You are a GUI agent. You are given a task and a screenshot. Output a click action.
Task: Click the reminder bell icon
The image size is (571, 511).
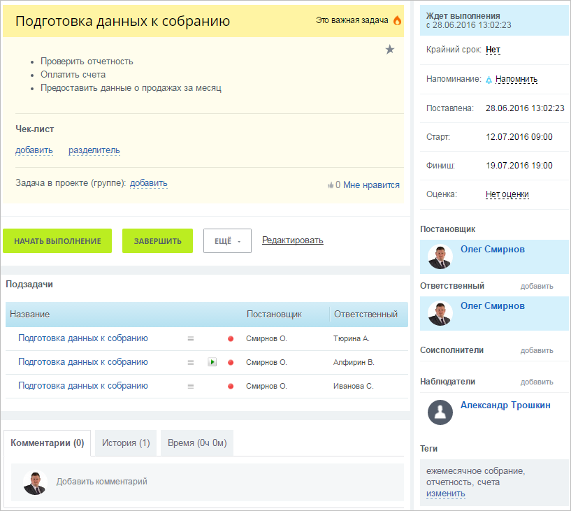[489, 80]
